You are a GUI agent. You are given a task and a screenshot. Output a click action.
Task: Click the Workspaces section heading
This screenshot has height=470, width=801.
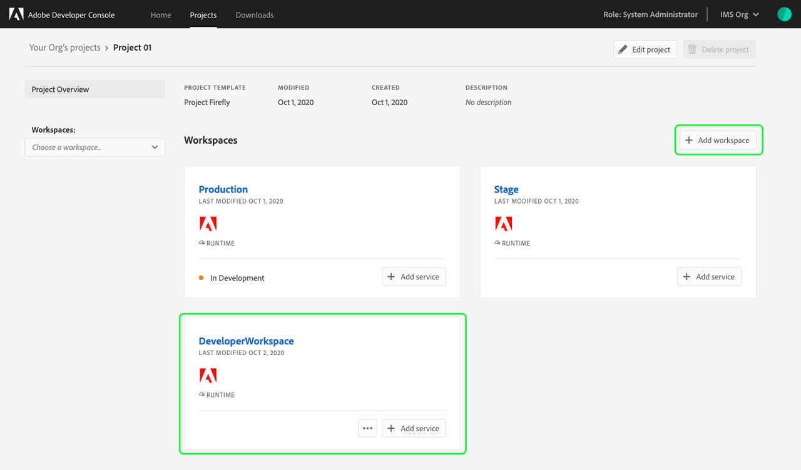click(x=211, y=140)
